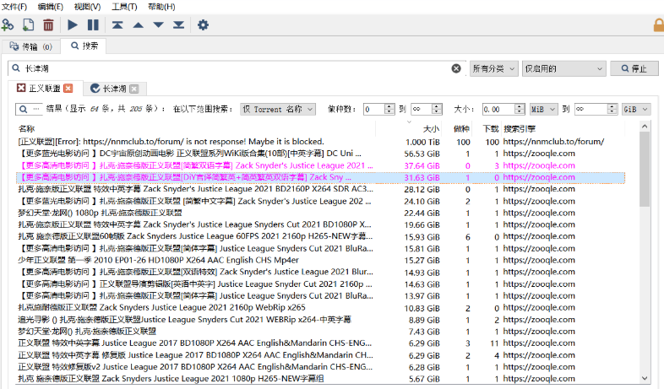Click the results vertical scrollbar thumb
Screen dimensions: 664x389
tap(645, 169)
